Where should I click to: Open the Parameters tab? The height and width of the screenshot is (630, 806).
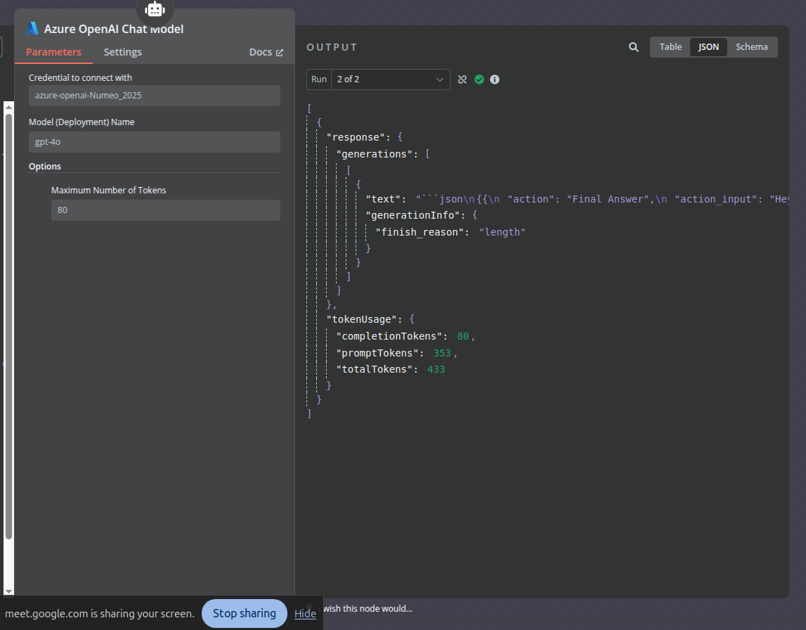(x=53, y=52)
